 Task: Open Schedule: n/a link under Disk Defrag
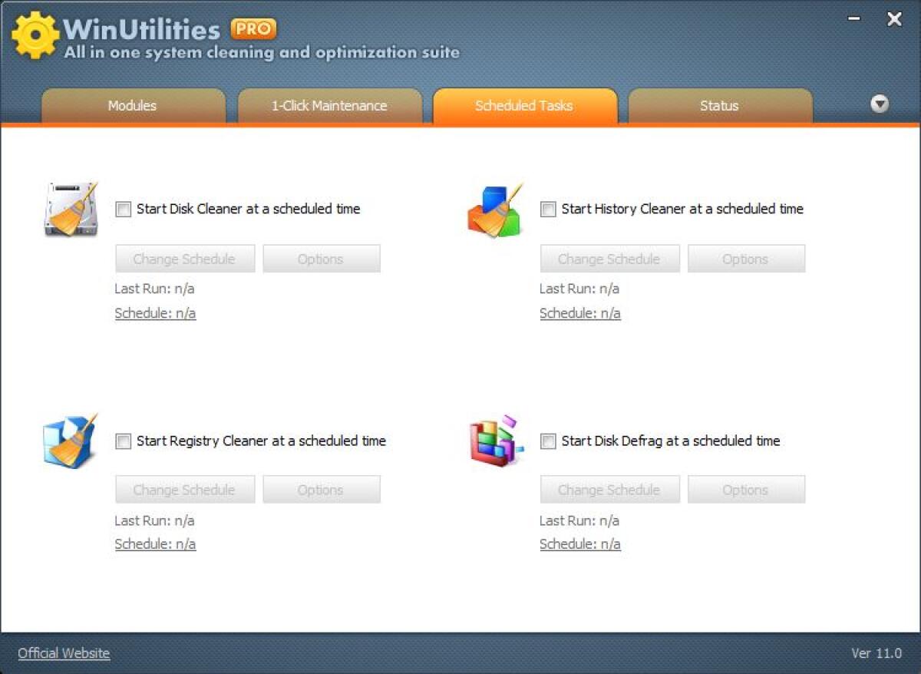580,543
